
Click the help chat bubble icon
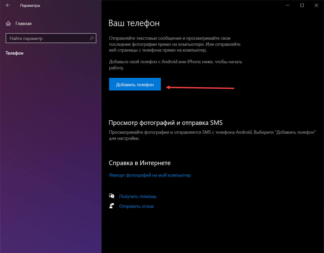click(x=112, y=196)
